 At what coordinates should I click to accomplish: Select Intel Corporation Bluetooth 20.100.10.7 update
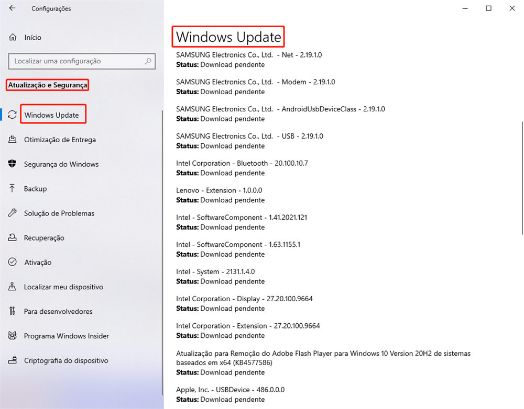tap(242, 163)
